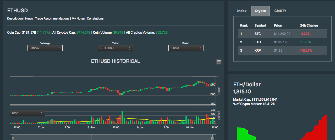Switch to the CMDTY tab

pyautogui.click(x=280, y=11)
